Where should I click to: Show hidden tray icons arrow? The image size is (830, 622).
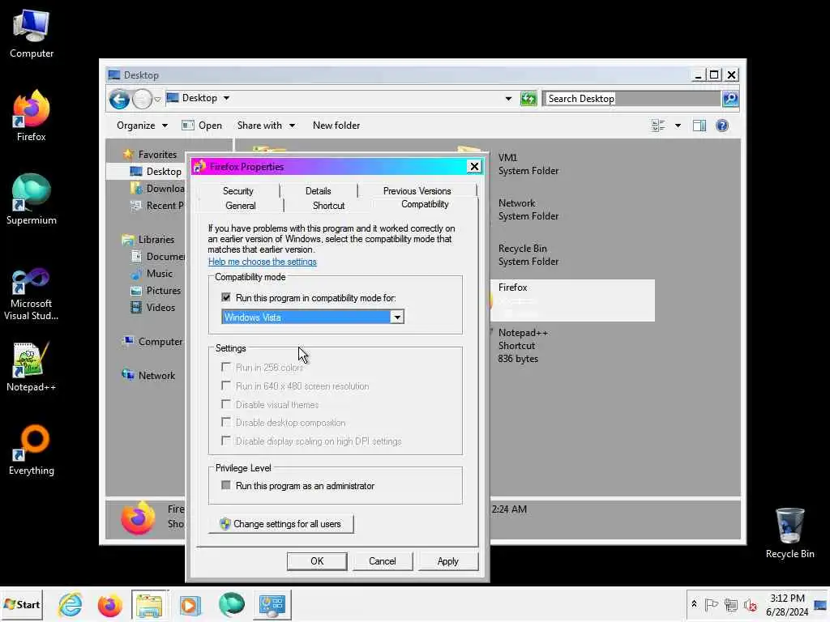[x=694, y=604]
